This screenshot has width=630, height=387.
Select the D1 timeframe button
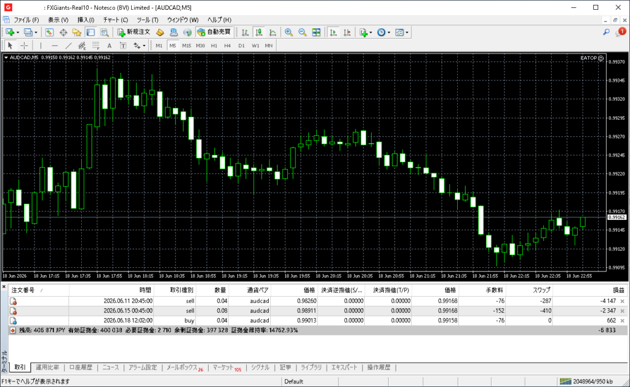[x=241, y=45]
